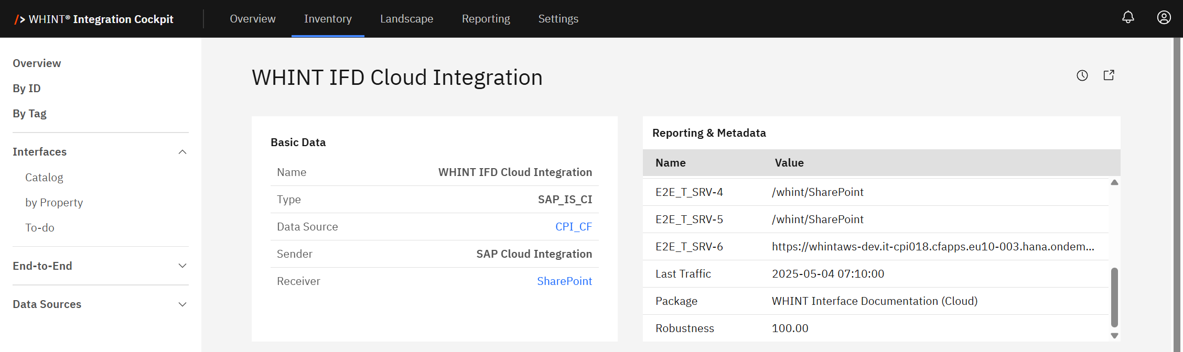This screenshot has height=352, width=1183.
Task: Click the history clock icon
Action: click(x=1082, y=75)
